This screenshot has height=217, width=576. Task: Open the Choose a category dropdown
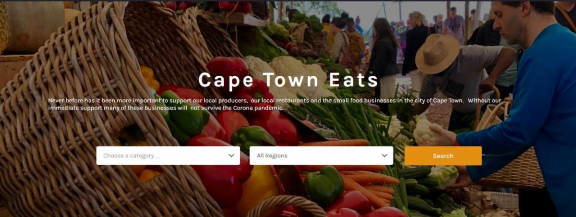168,156
